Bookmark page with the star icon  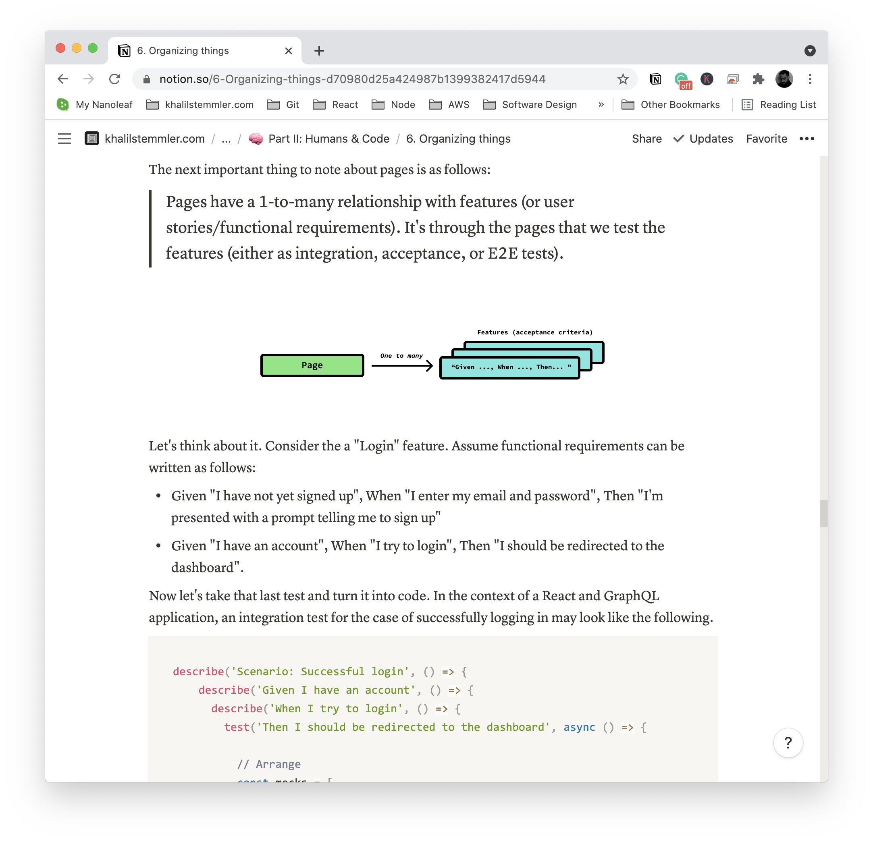(x=623, y=79)
